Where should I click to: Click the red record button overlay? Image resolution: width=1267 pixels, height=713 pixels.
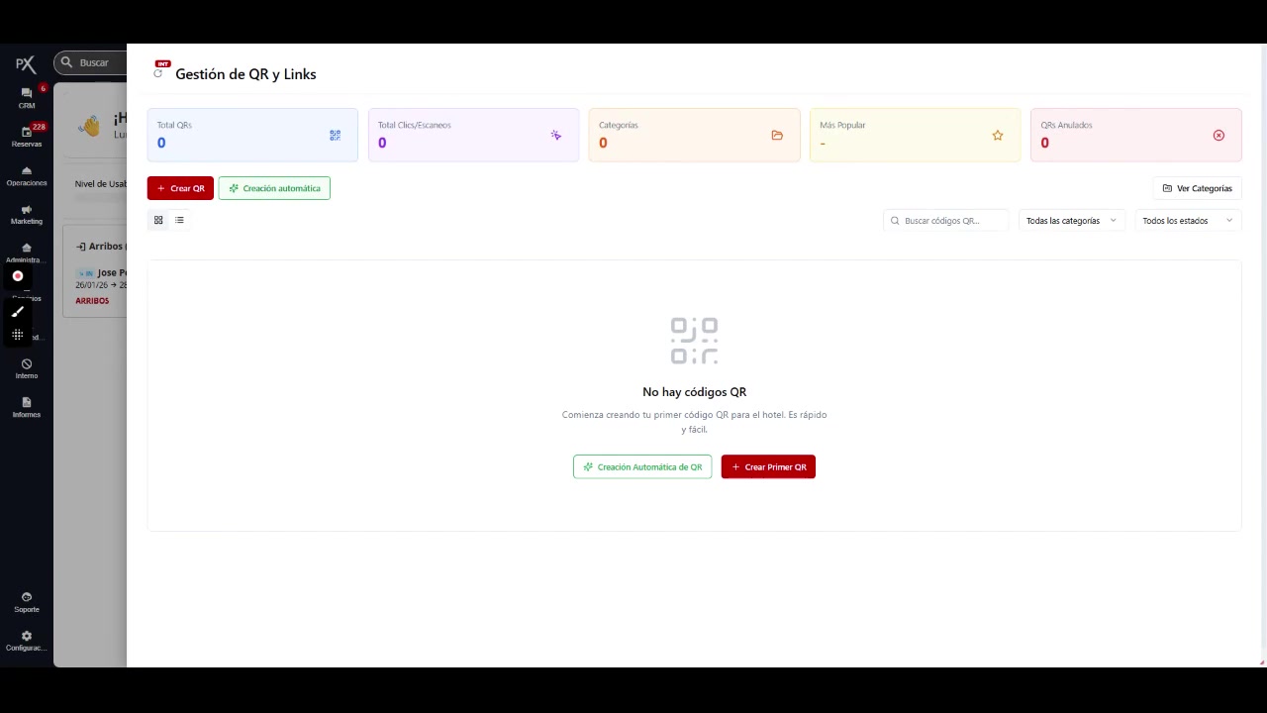click(18, 276)
